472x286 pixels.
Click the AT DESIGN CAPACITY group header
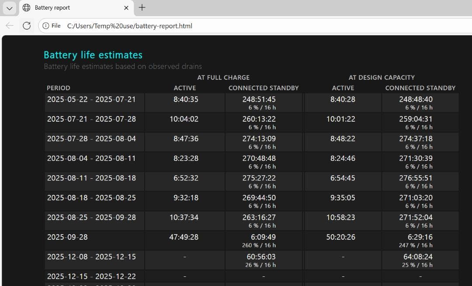(382, 78)
